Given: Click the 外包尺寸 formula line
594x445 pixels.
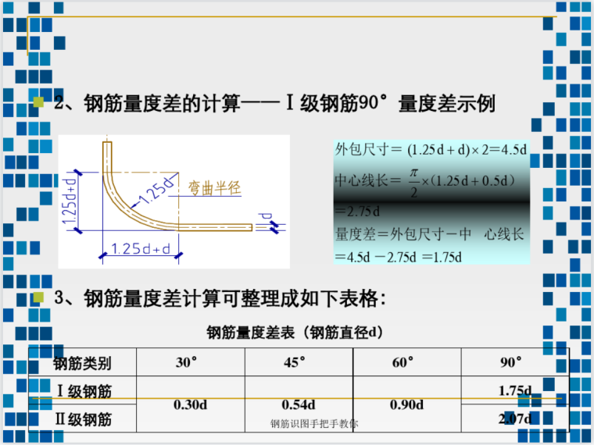Looking at the screenshot, I should [431, 149].
